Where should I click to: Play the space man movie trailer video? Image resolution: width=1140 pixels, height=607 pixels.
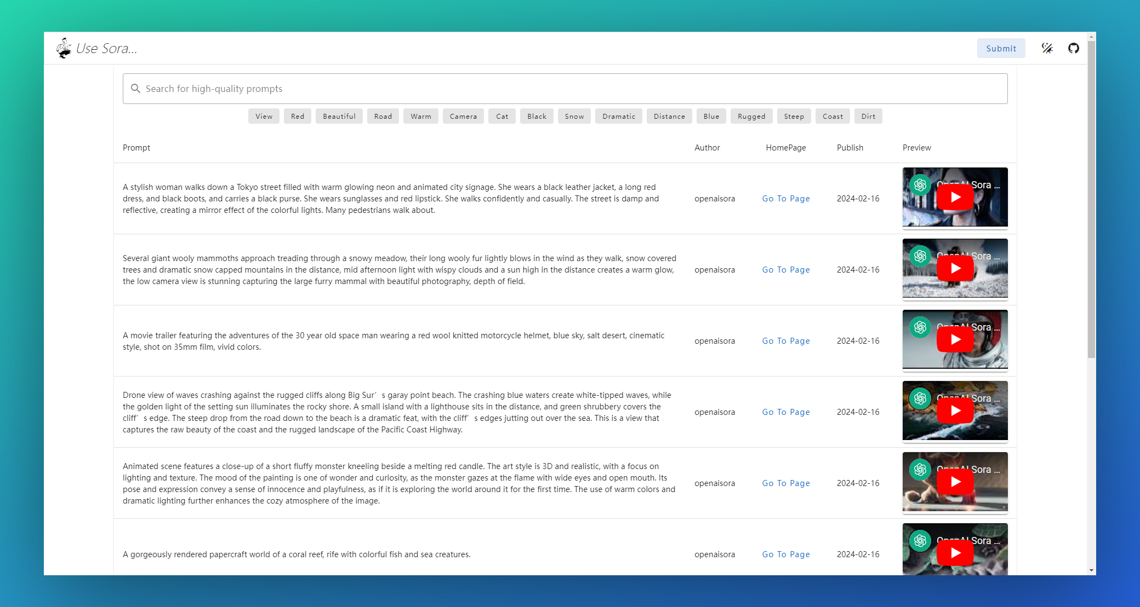[x=955, y=340]
